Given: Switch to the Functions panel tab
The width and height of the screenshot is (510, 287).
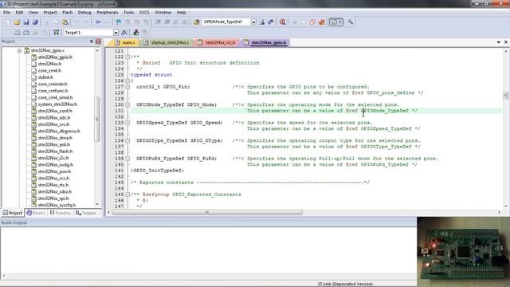Looking at the screenshot, I should 61,213.
